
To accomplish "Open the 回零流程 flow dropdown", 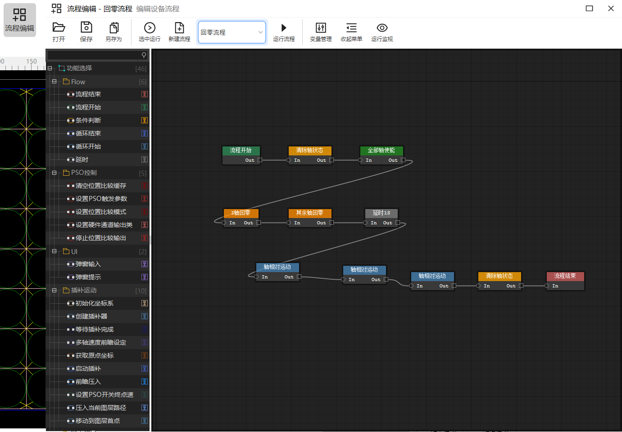I will [232, 32].
